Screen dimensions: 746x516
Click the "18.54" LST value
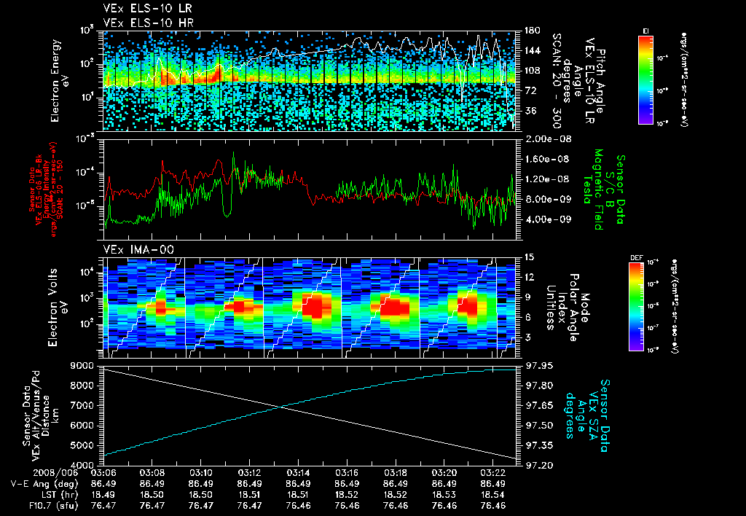(493, 495)
